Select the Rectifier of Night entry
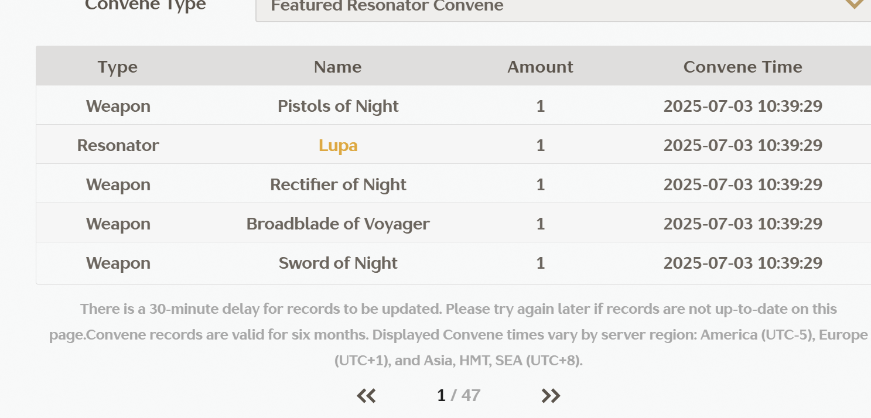871x418 pixels. [338, 184]
